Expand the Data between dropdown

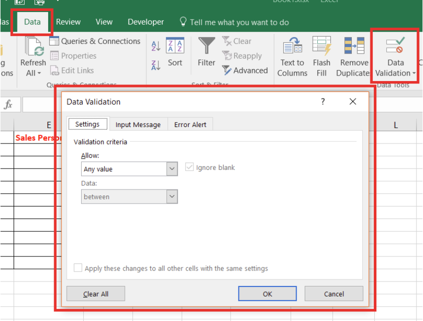pos(172,197)
